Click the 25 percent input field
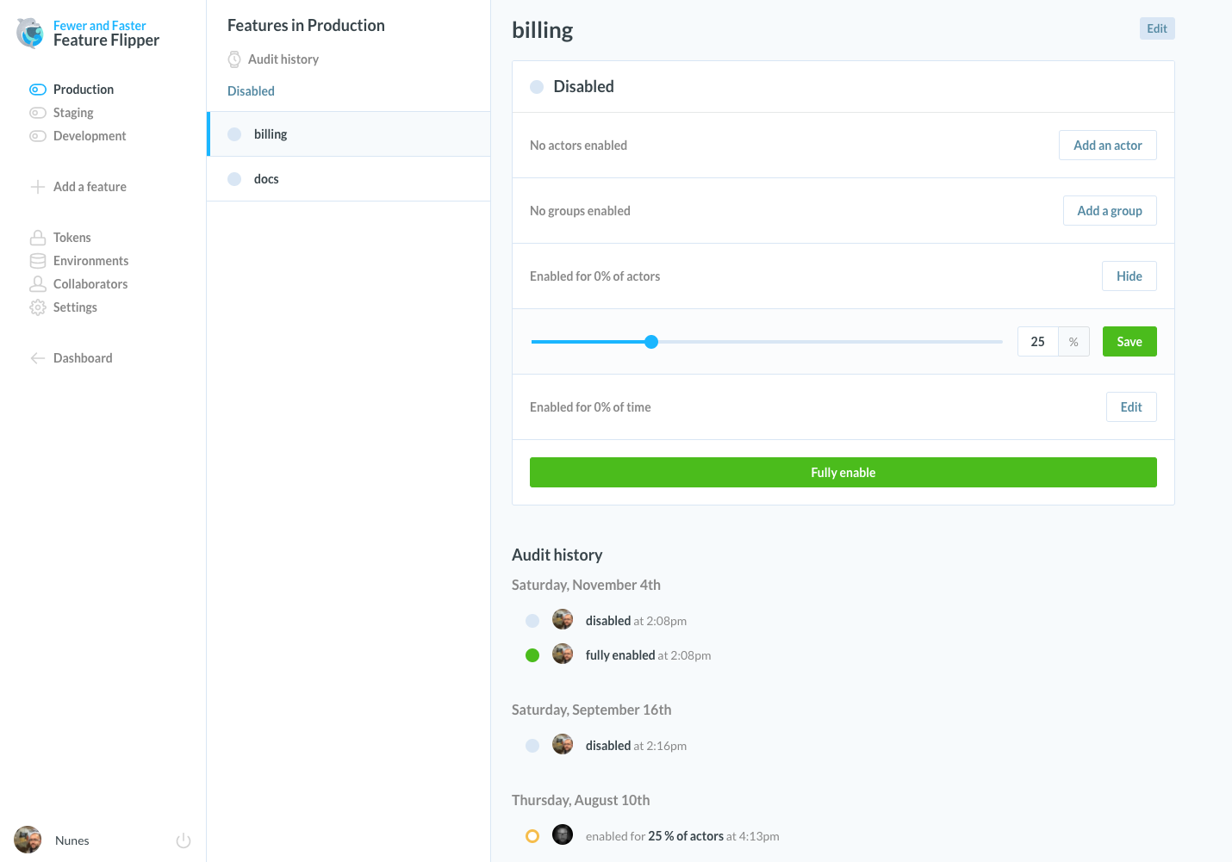Screen dimensions: 1232x862 click(1037, 341)
